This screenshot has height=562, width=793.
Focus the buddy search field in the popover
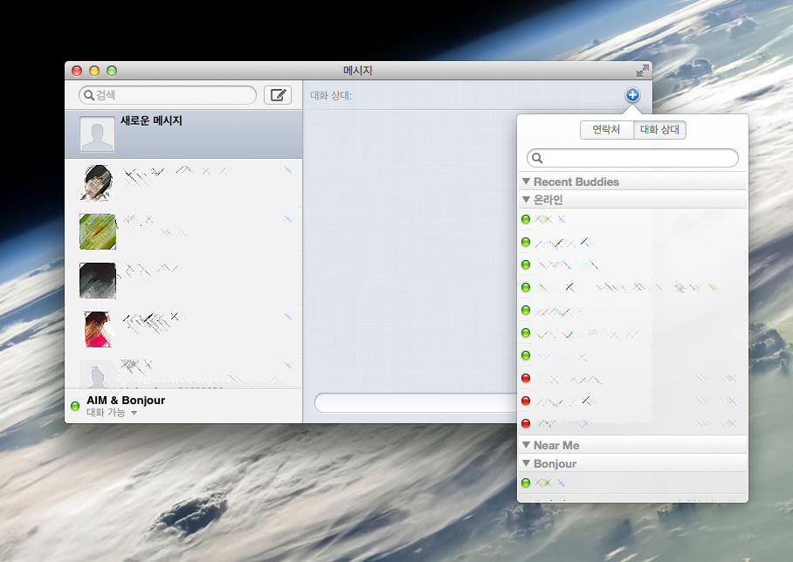(x=639, y=158)
